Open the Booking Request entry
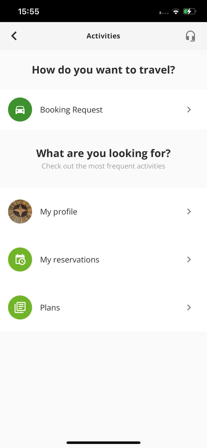Image resolution: width=207 pixels, height=448 pixels. click(x=71, y=109)
